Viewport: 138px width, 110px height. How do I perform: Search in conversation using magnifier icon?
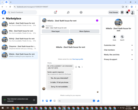(122, 37)
